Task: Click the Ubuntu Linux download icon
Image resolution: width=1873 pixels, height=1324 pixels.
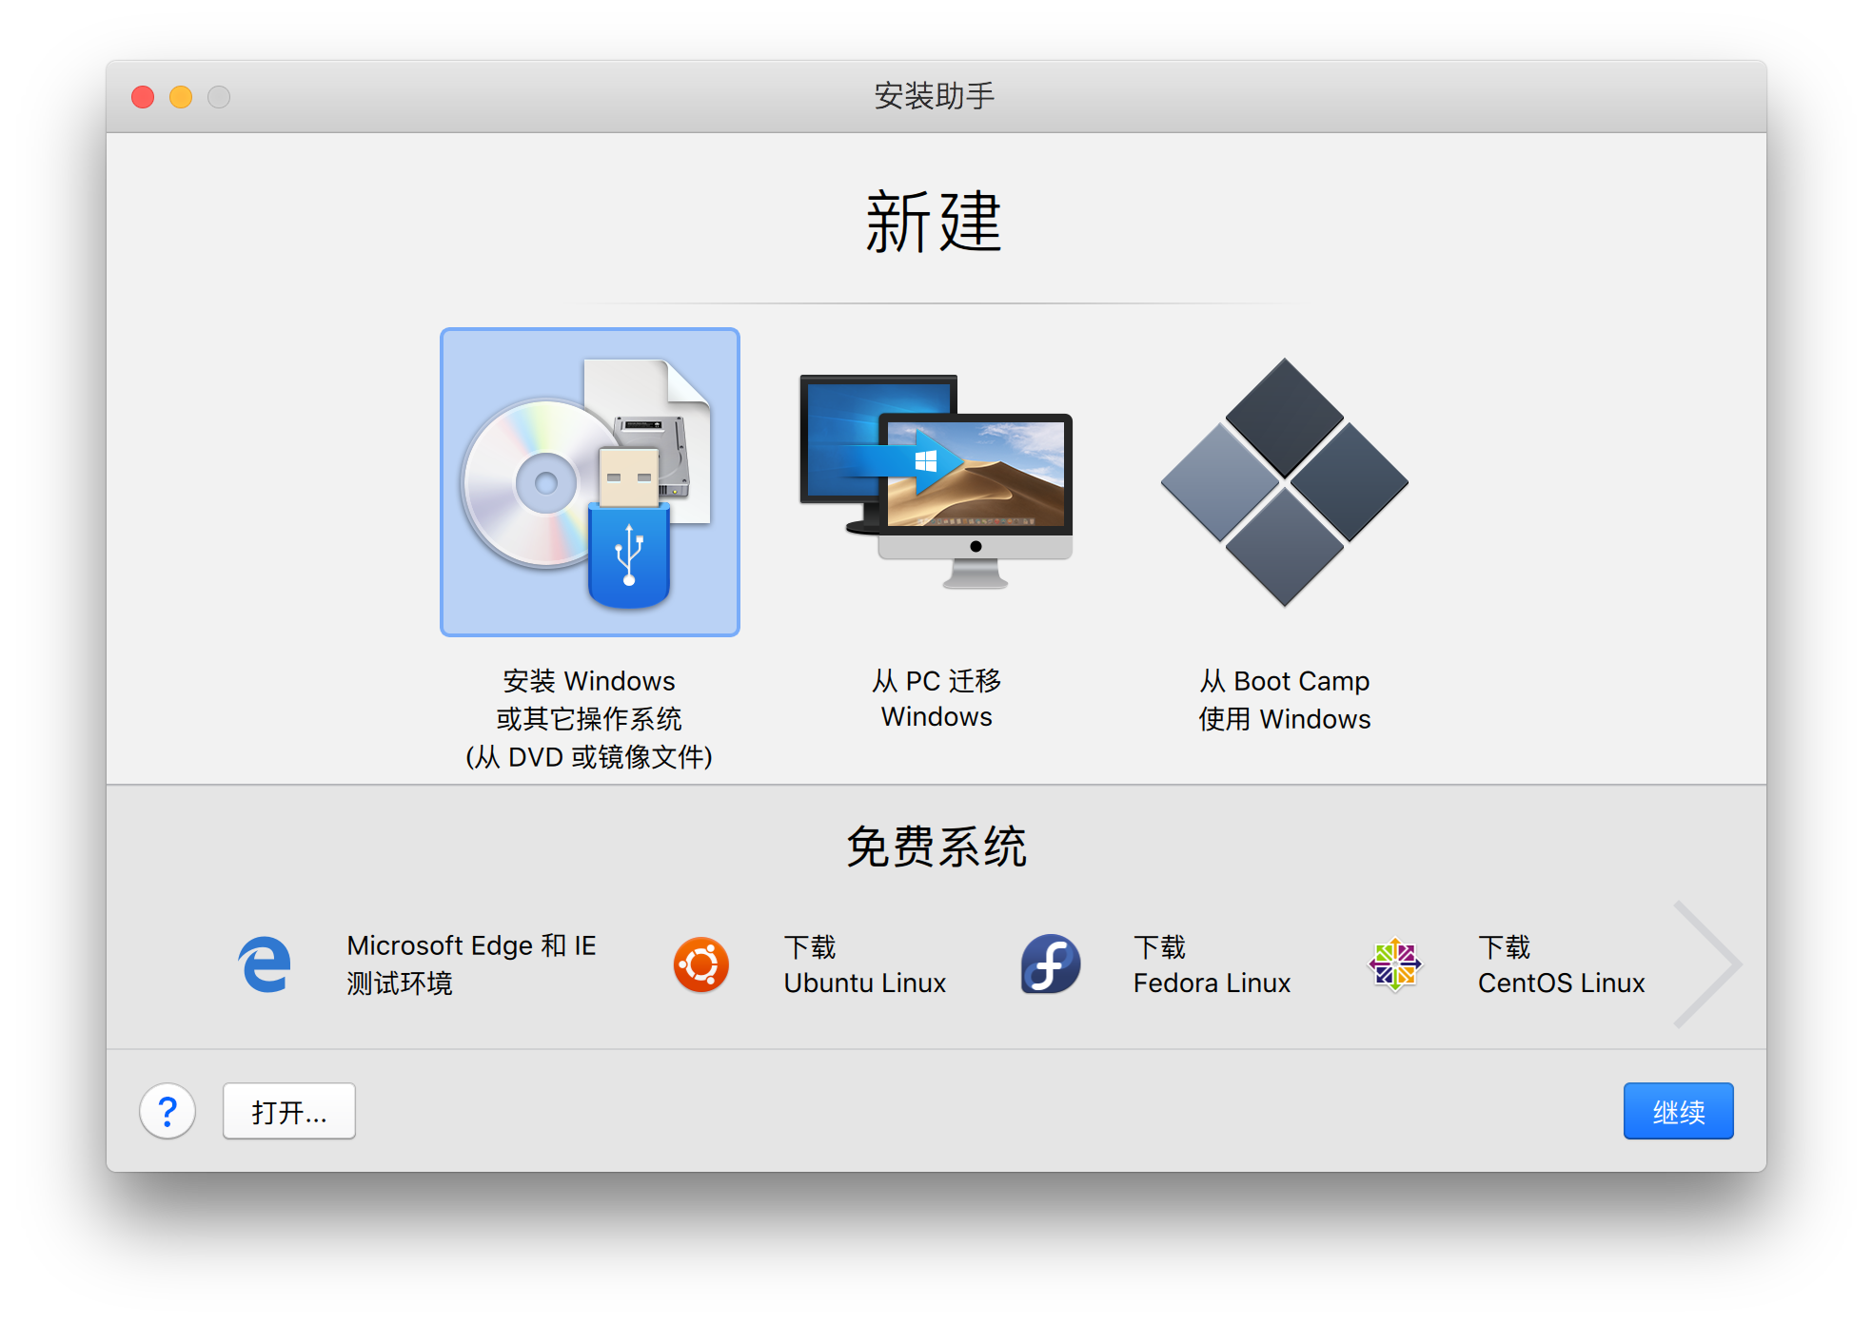Action: tap(701, 964)
